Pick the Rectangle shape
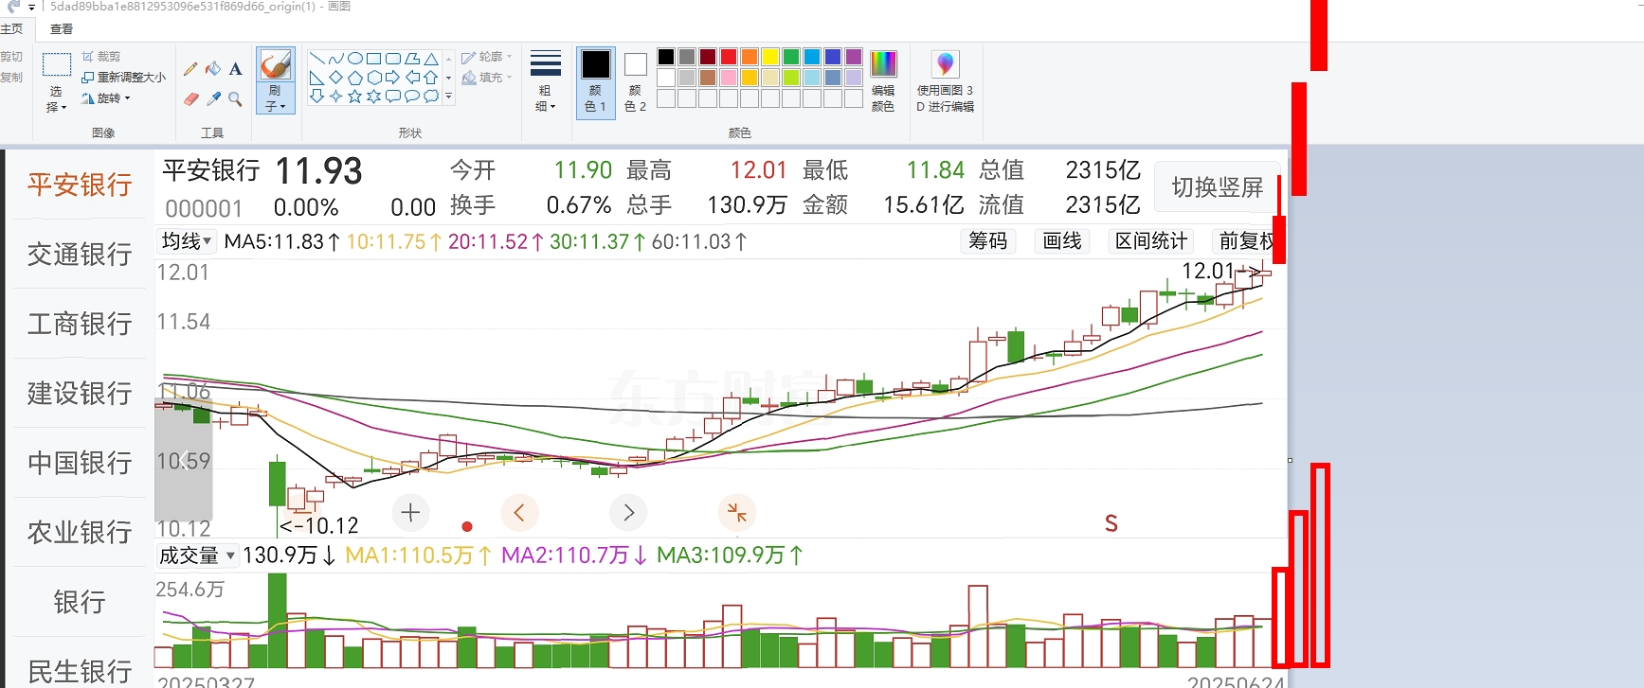The height and width of the screenshot is (688, 1644). click(x=374, y=59)
